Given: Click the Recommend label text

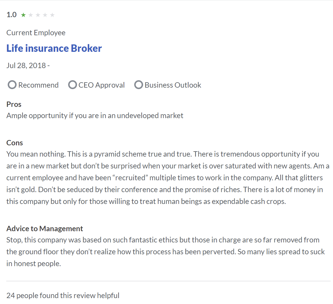Looking at the screenshot, I should tap(39, 85).
